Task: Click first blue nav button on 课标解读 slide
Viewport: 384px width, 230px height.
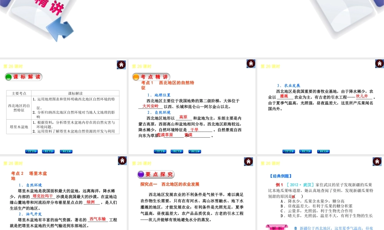Action: point(31,151)
